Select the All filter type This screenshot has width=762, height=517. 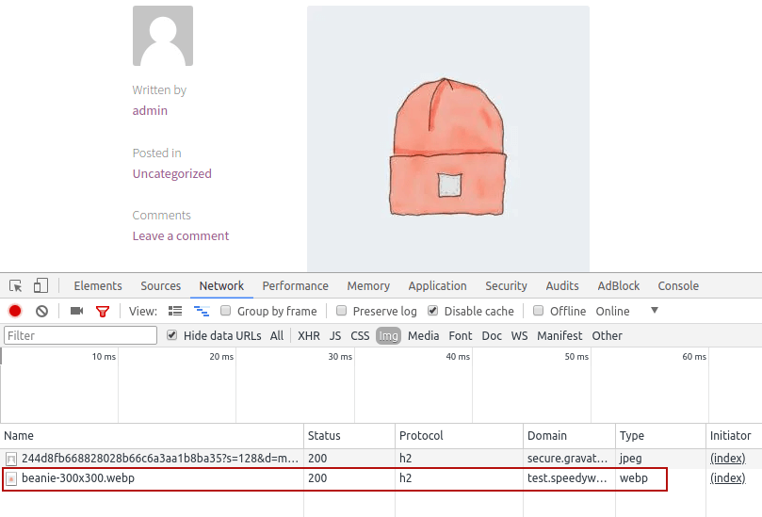click(x=277, y=336)
